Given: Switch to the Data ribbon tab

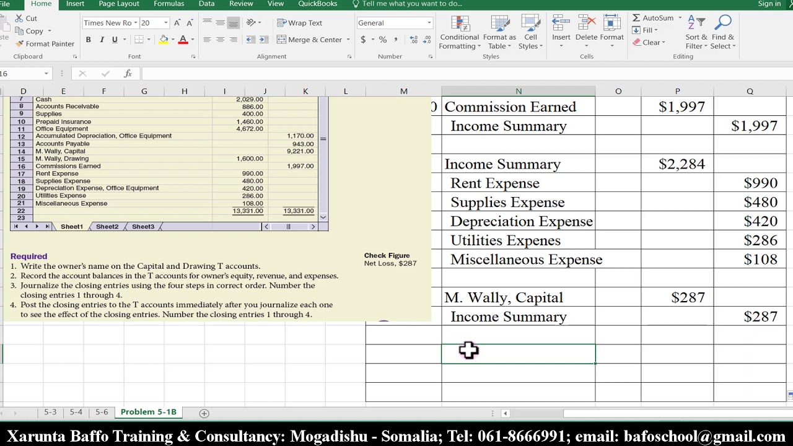Looking at the screenshot, I should [207, 4].
